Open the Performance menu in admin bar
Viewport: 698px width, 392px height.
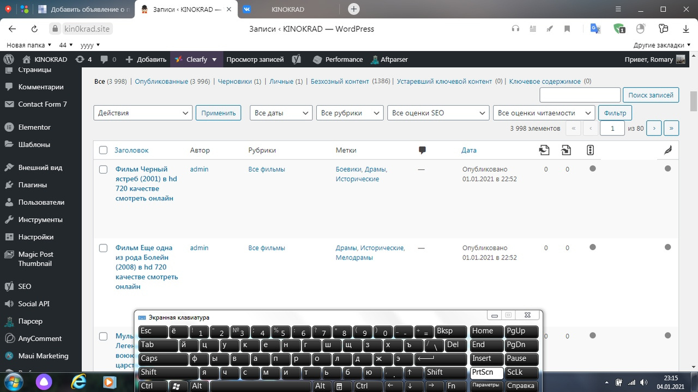coord(338,59)
